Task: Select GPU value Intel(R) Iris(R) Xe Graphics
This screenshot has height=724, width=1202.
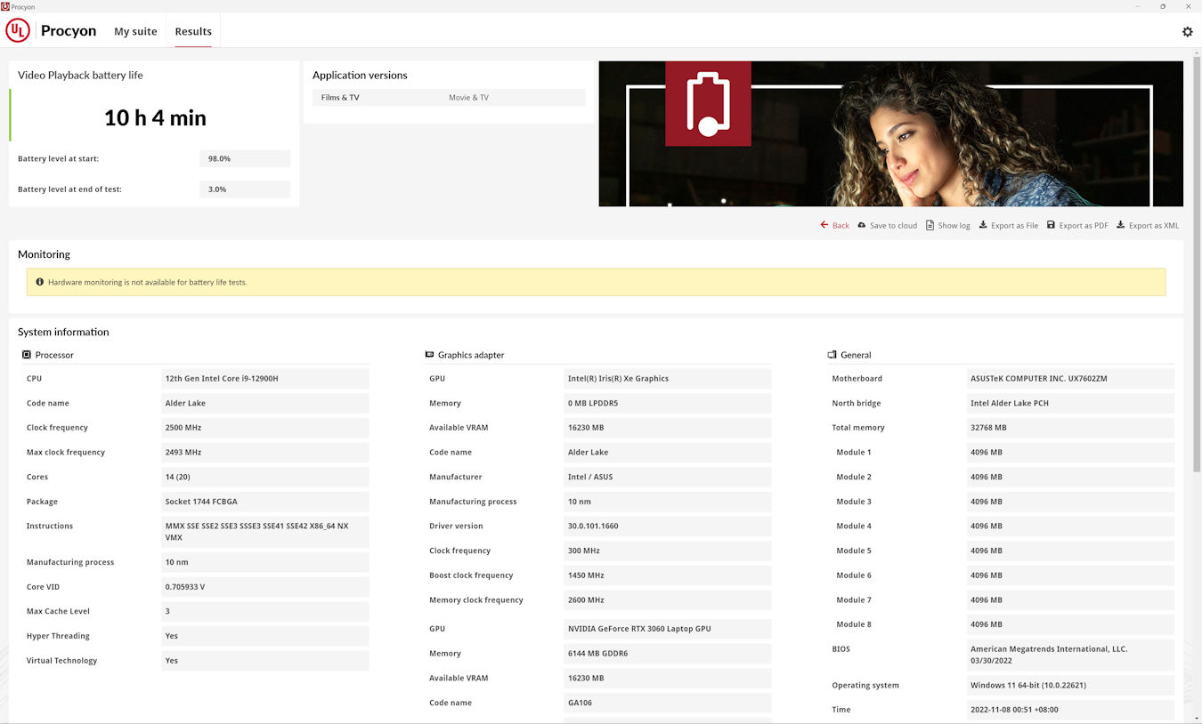Action: pos(668,379)
